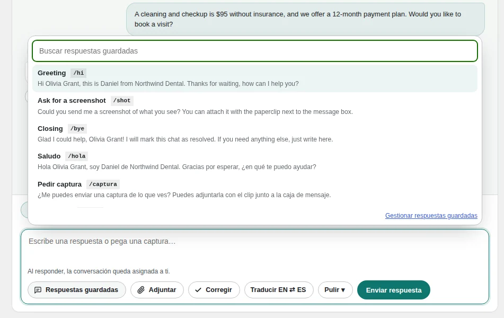
Task: Click the /hola shortcut tag
Action: click(x=76, y=156)
